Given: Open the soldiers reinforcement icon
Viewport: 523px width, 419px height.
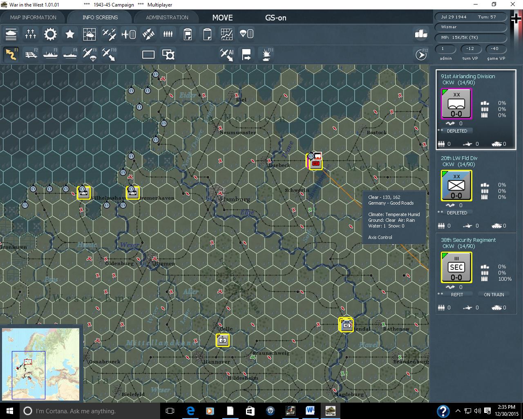Looking at the screenshot, I should (168, 34).
